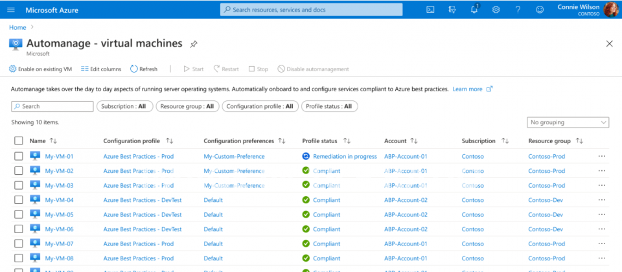Screen dimensions: 622x272
Task: Open Azure Best Practices - DevTest for My-VM-05
Action: [143, 214]
